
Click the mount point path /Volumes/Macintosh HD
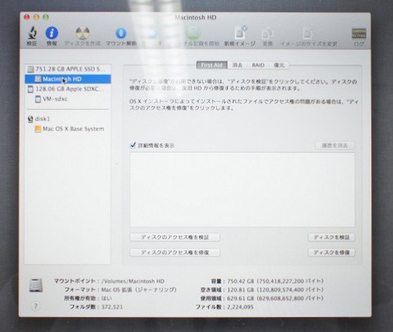[x=133, y=281]
